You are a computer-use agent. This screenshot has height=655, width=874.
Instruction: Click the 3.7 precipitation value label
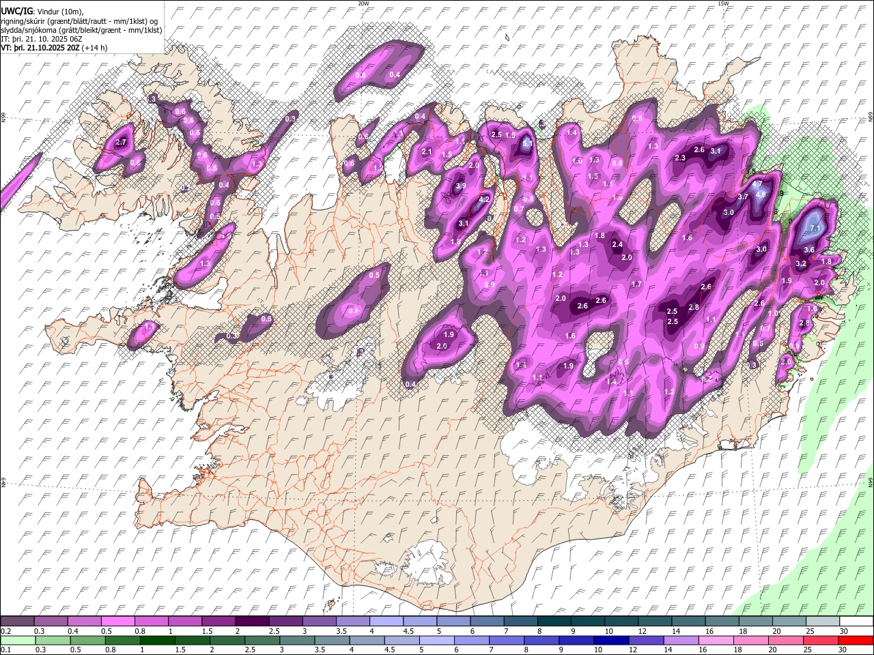[x=744, y=196]
